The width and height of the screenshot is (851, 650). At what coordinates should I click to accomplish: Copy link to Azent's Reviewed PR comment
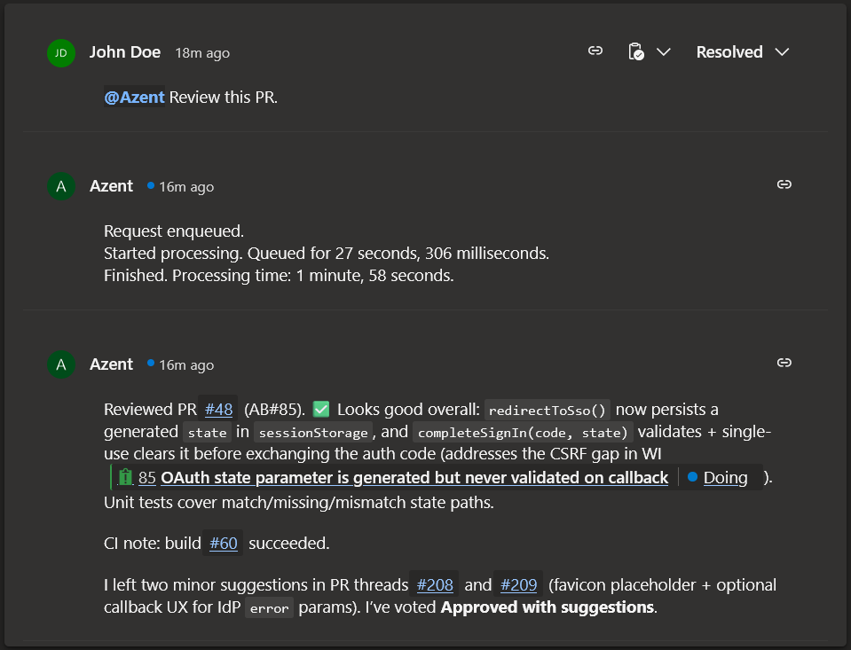[x=784, y=363]
